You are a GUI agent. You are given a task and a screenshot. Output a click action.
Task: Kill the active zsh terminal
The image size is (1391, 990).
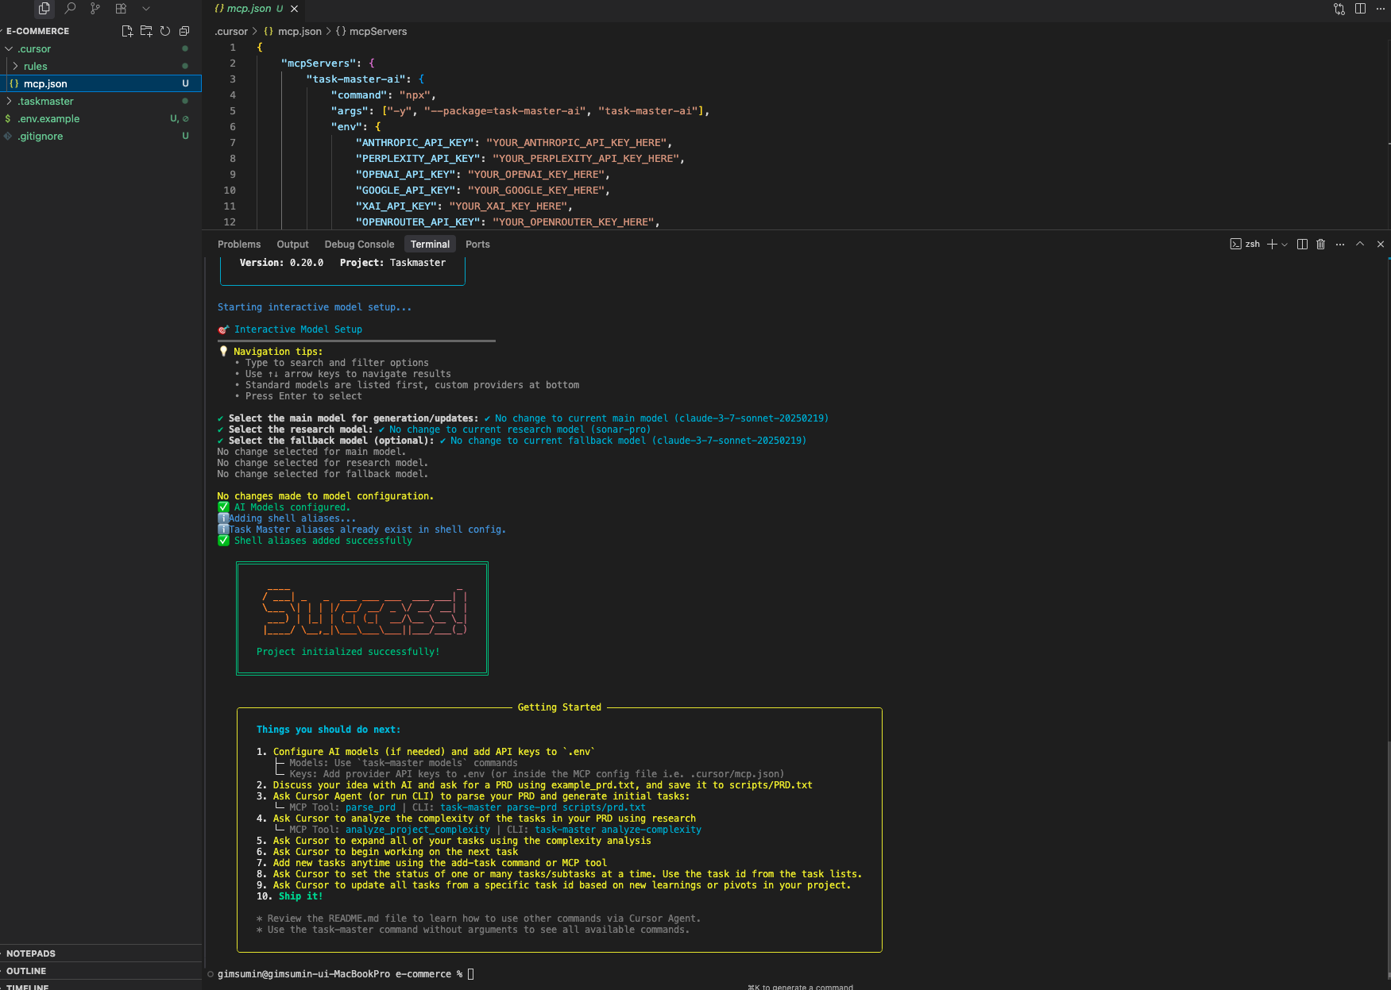[1320, 244]
